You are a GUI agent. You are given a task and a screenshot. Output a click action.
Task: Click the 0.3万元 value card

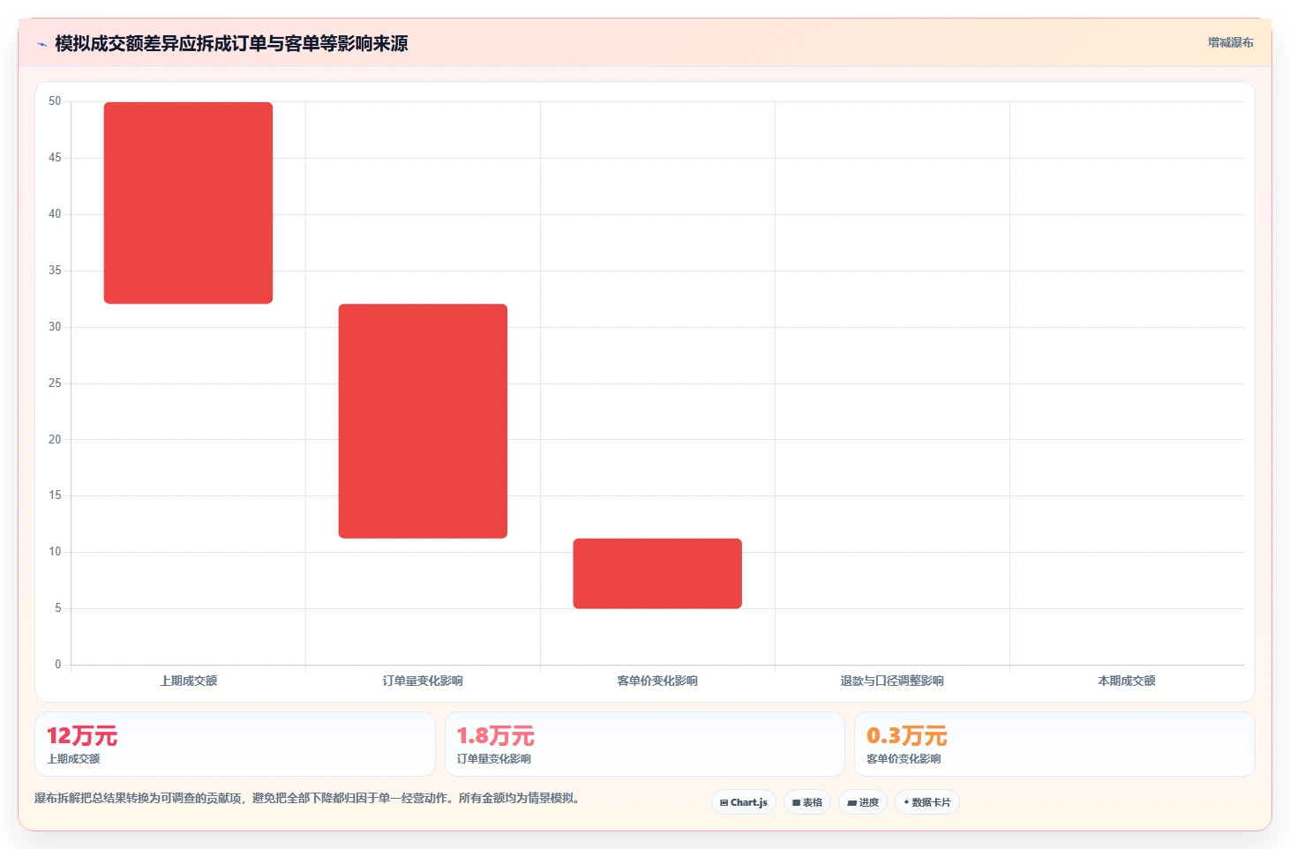tap(1054, 744)
